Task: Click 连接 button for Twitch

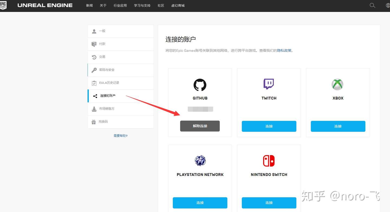Action: coord(269,126)
